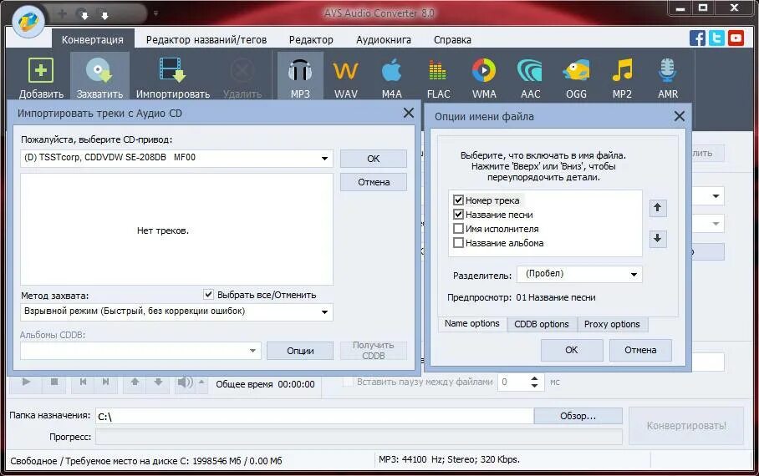
Task: Close the Опции имени файла dialog
Action: 679,116
